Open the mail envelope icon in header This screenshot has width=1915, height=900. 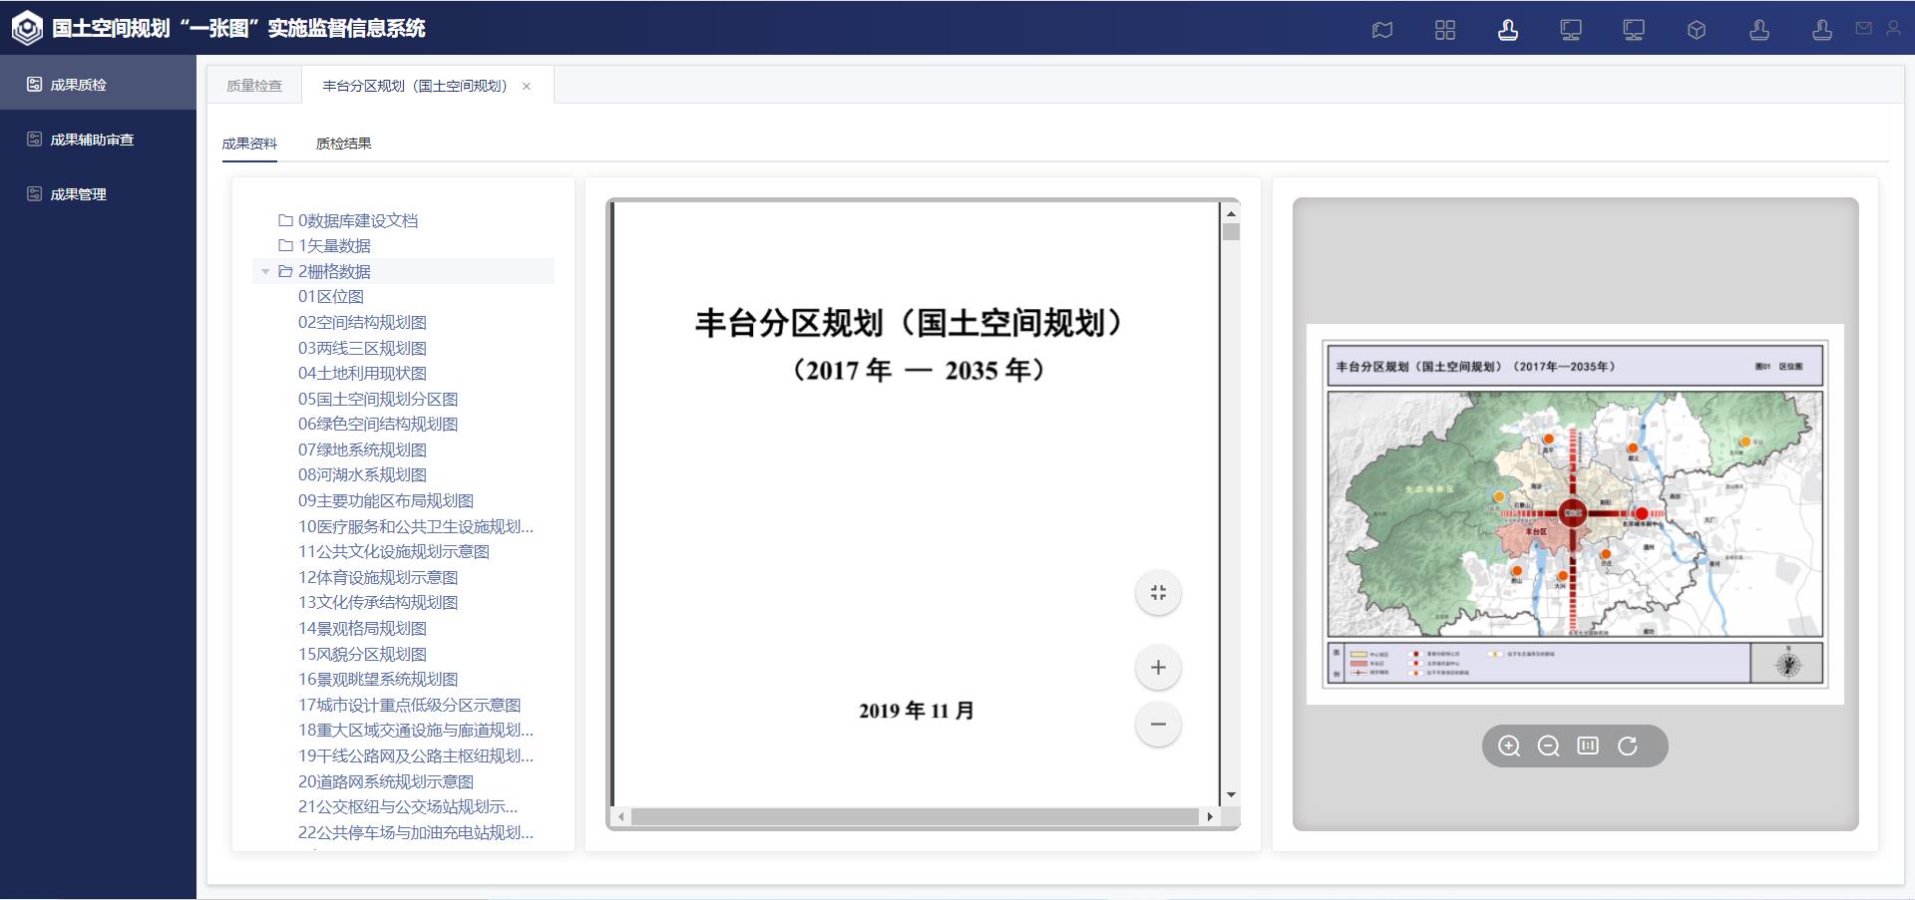pos(1863,29)
